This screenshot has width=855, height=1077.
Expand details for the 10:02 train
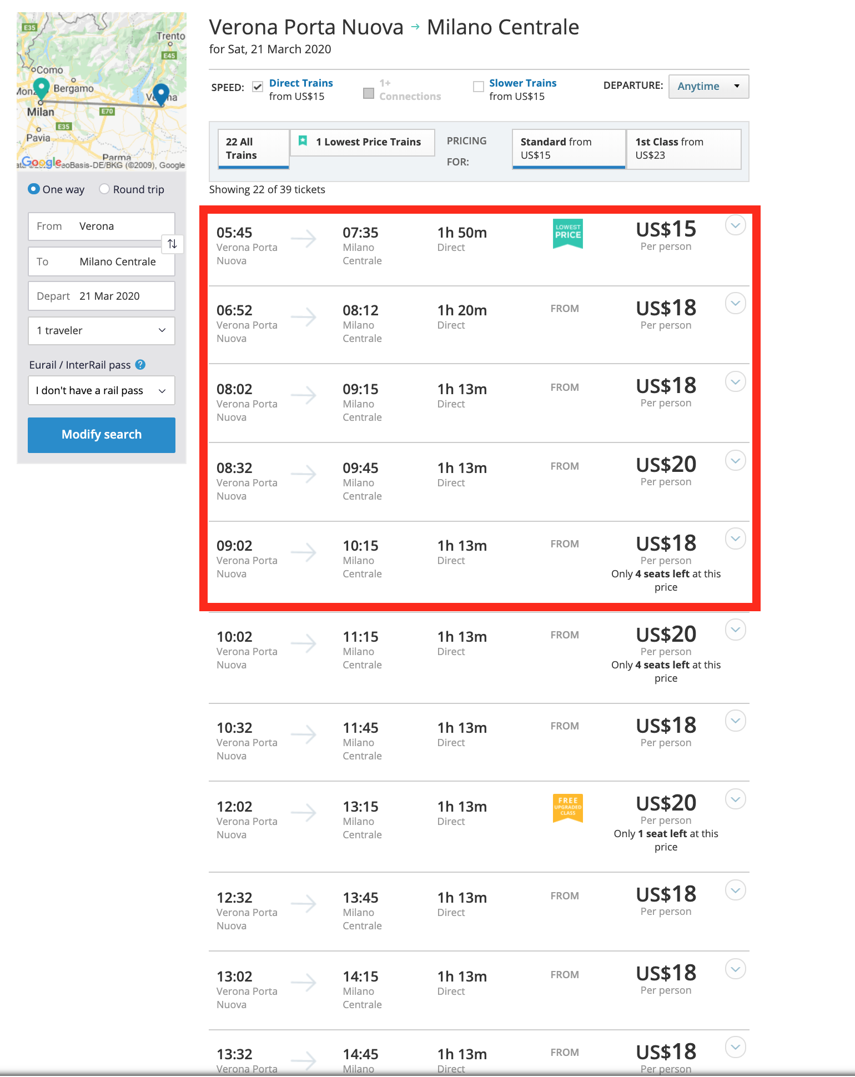coord(736,630)
